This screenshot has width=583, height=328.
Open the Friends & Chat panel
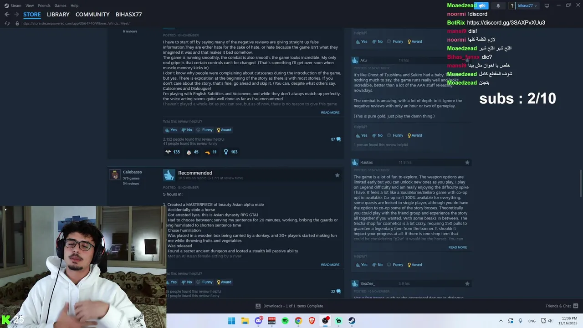(x=562, y=306)
